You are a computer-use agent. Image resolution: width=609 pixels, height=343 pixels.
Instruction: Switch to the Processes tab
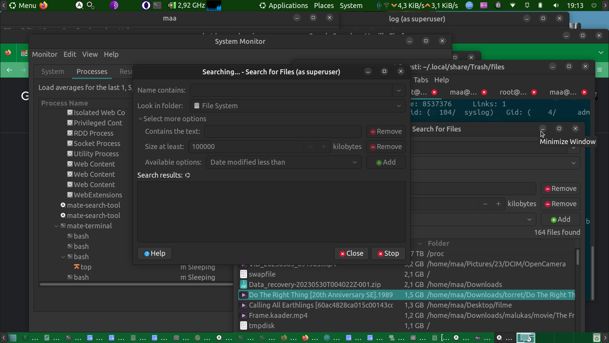coord(92,72)
